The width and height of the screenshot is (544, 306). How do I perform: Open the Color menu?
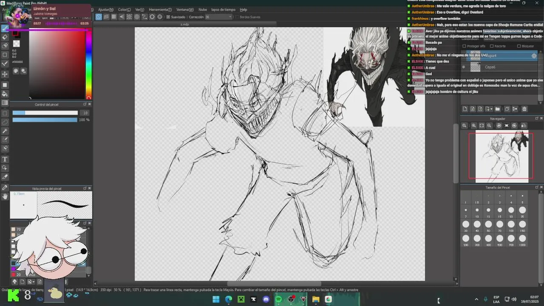coord(125,9)
